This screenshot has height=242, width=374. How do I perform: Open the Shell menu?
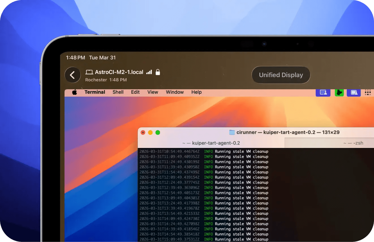[x=118, y=92]
